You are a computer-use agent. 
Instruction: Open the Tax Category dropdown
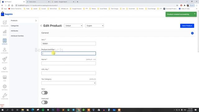[68, 83]
